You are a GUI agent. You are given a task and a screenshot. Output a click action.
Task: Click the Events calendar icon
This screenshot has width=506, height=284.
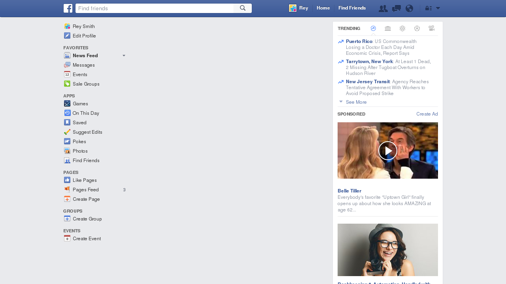coord(67,75)
